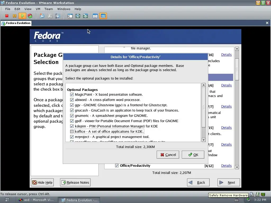Open the snapshot manager wrench-clock icon
The width and height of the screenshot is (271, 203).
click(57, 16)
